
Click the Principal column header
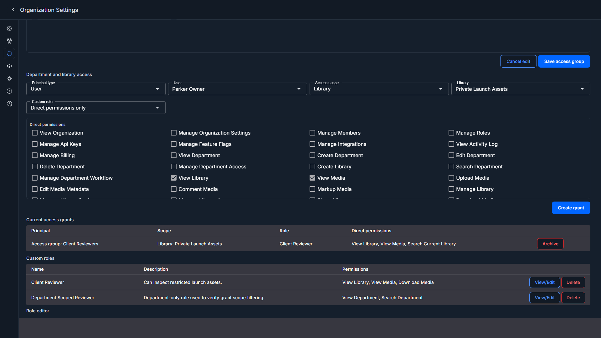40,231
